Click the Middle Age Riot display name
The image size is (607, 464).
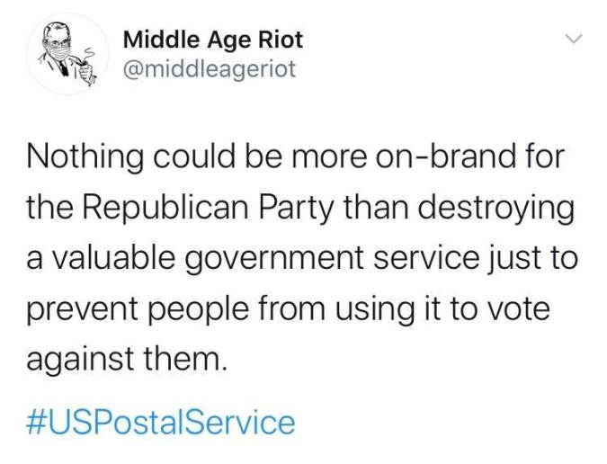213,40
